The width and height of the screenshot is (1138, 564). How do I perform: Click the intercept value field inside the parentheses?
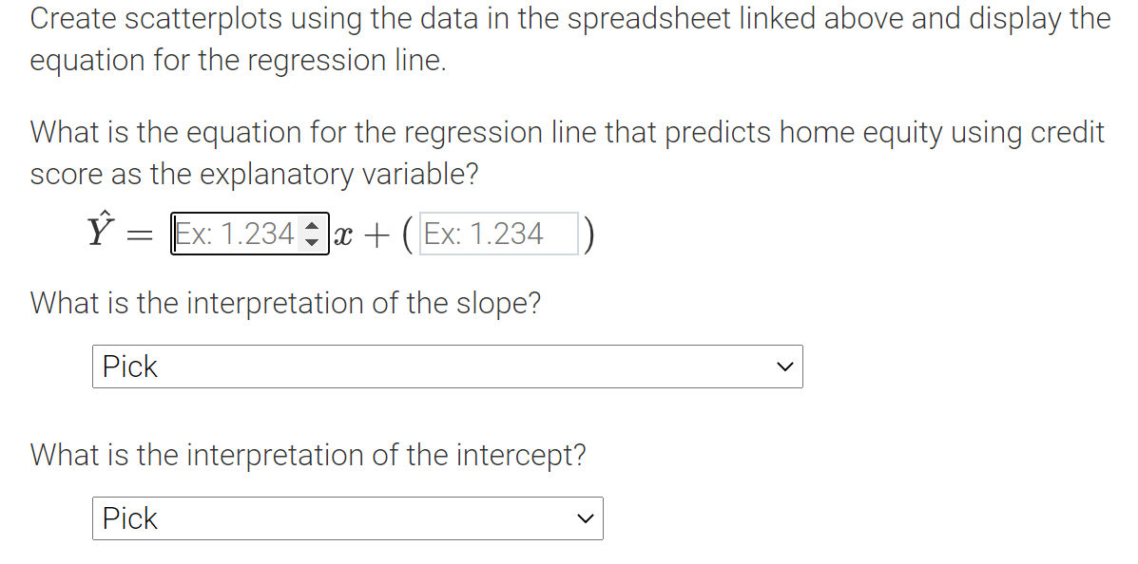tap(499, 234)
